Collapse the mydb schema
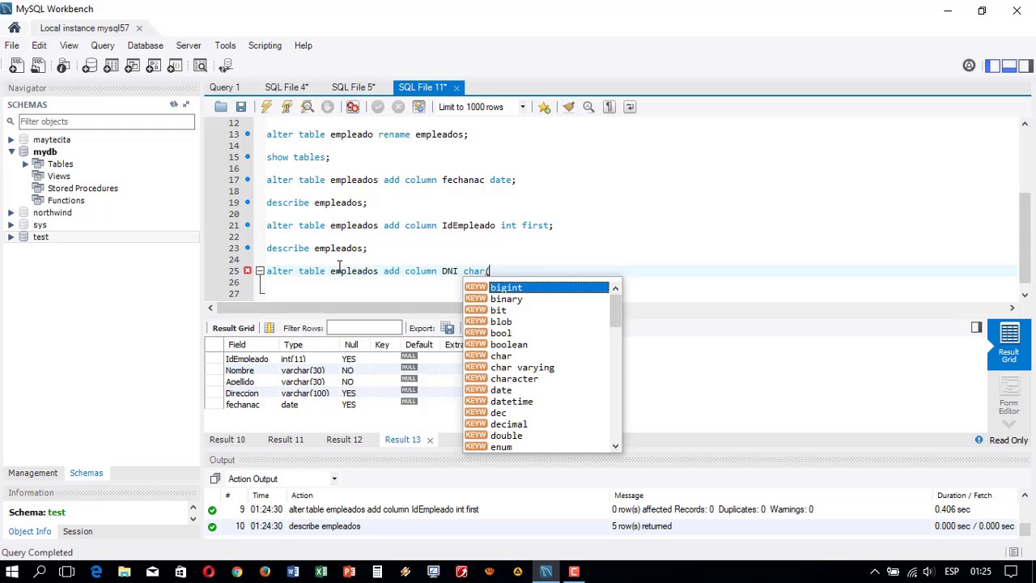Viewport: 1036px width, 583px height. [x=11, y=151]
